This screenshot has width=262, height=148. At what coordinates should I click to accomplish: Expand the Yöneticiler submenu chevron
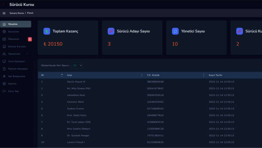tap(27, 54)
